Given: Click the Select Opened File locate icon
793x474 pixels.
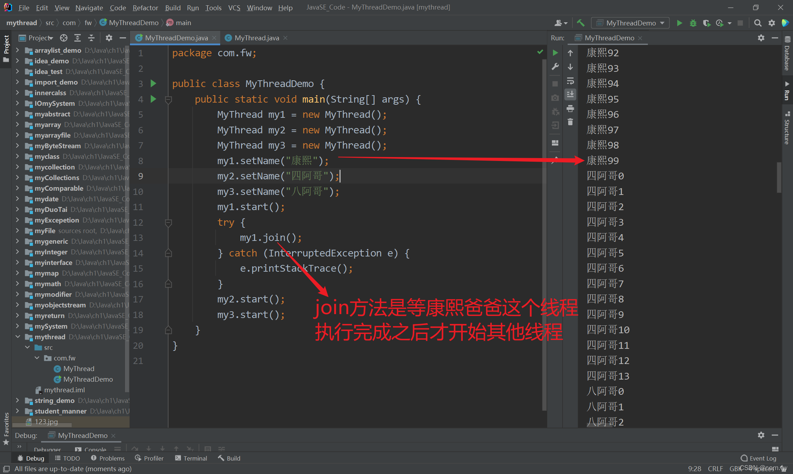Looking at the screenshot, I should pos(64,38).
